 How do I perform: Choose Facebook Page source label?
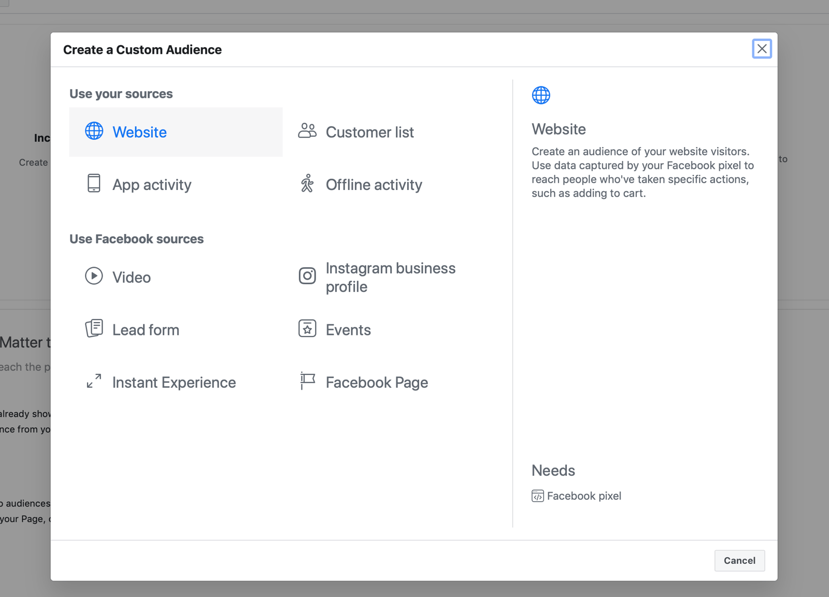(377, 383)
